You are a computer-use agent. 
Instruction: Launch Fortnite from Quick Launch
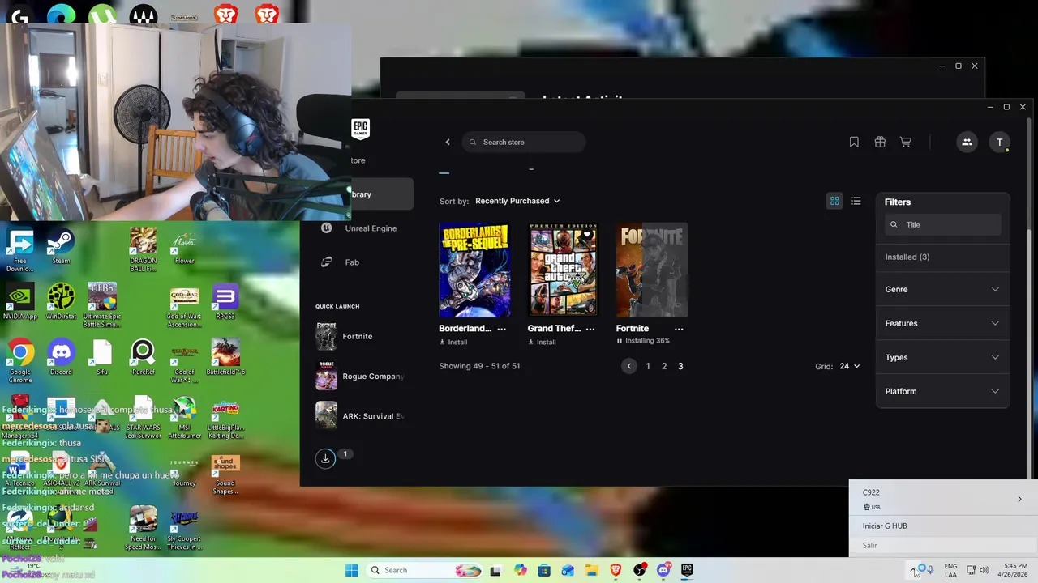point(357,336)
